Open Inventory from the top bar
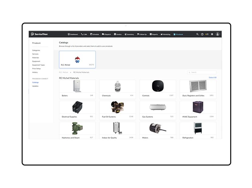 (129, 34)
